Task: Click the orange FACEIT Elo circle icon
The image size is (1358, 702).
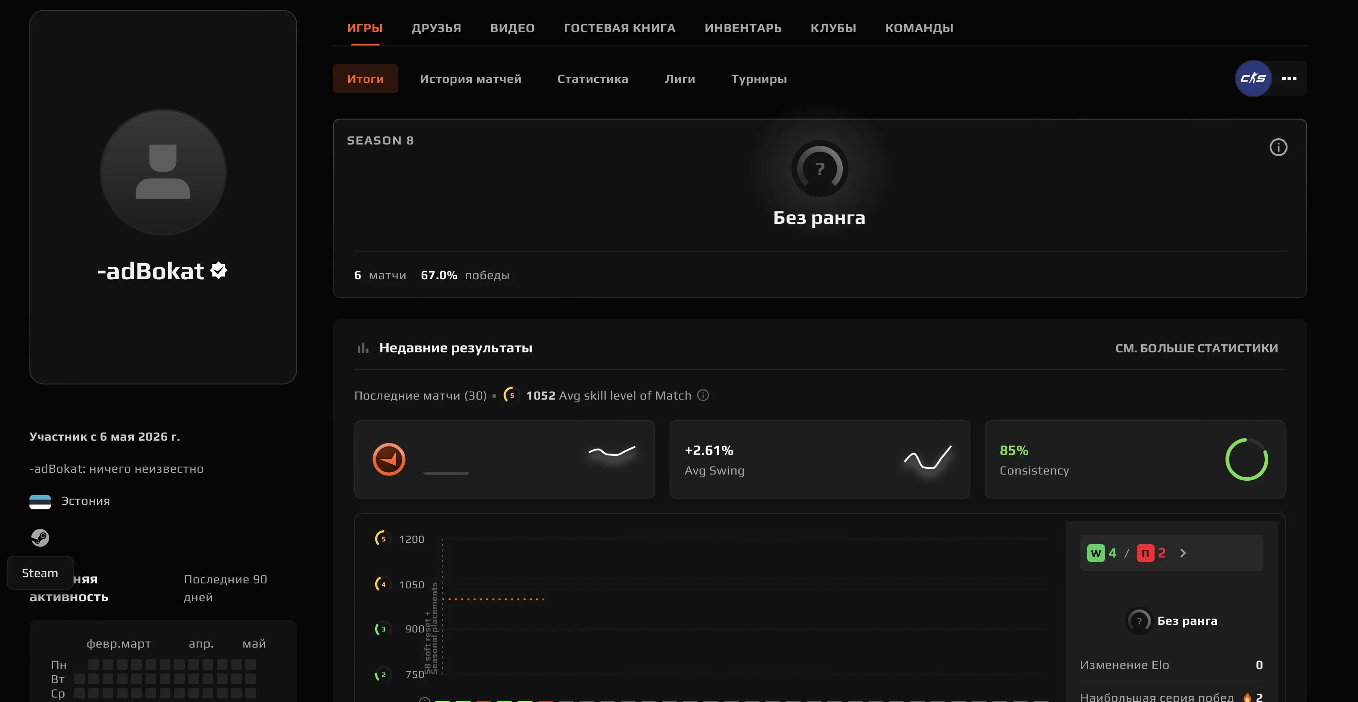Action: (389, 459)
